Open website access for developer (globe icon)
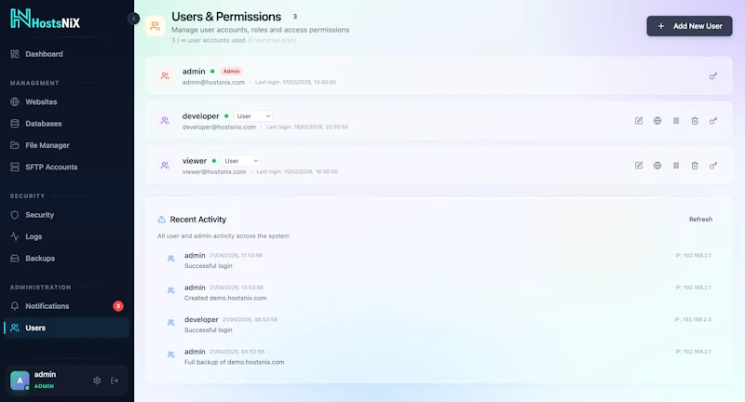This screenshot has height=402, width=745. pos(657,121)
